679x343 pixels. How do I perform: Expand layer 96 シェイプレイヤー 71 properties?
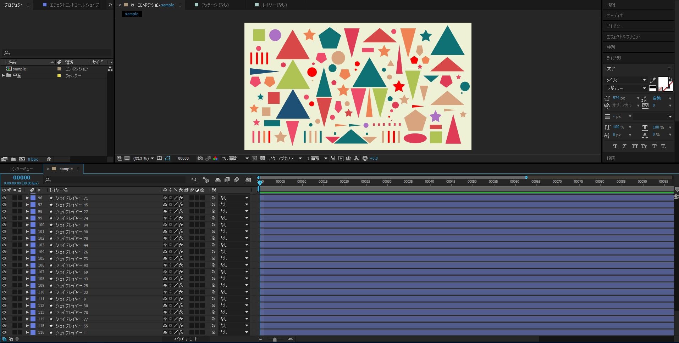point(27,198)
